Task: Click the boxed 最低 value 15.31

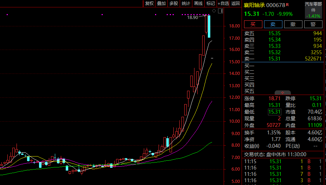Action: 274,112
